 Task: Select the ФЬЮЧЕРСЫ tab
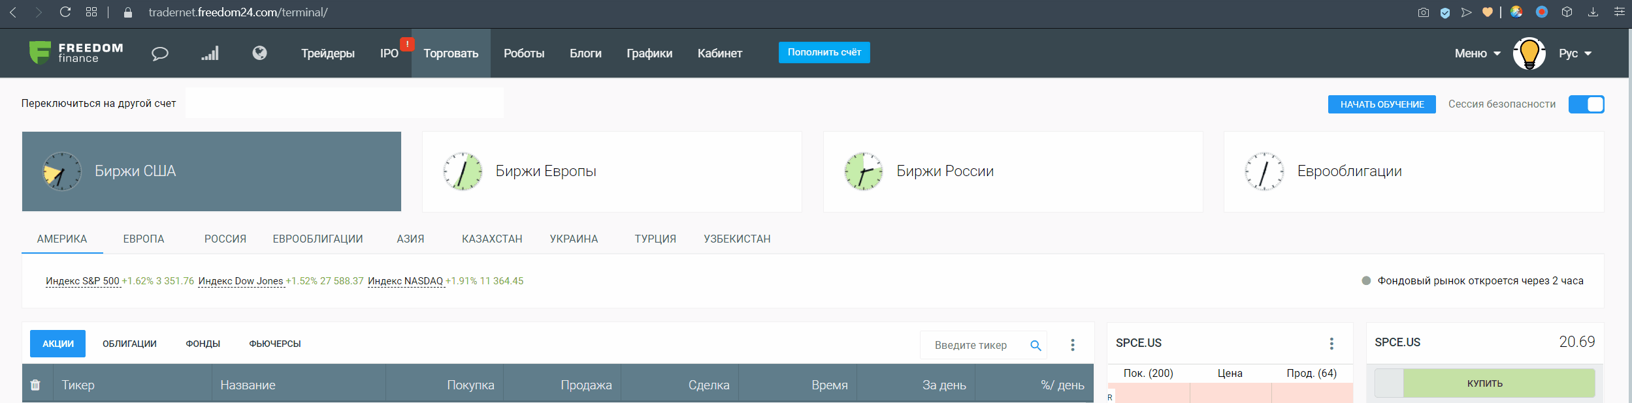pyautogui.click(x=275, y=344)
